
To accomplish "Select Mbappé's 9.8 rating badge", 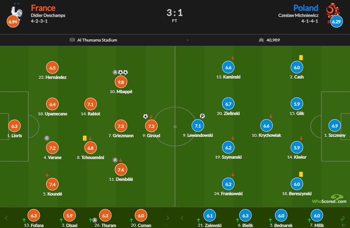I will [x=121, y=82].
